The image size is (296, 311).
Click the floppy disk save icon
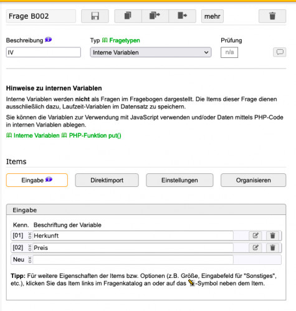[95, 16]
